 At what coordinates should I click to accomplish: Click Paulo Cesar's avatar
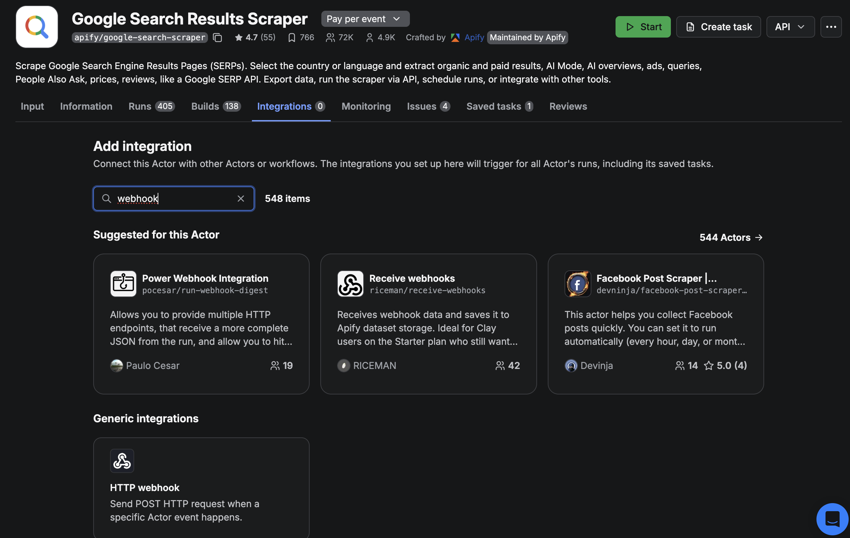(x=116, y=365)
